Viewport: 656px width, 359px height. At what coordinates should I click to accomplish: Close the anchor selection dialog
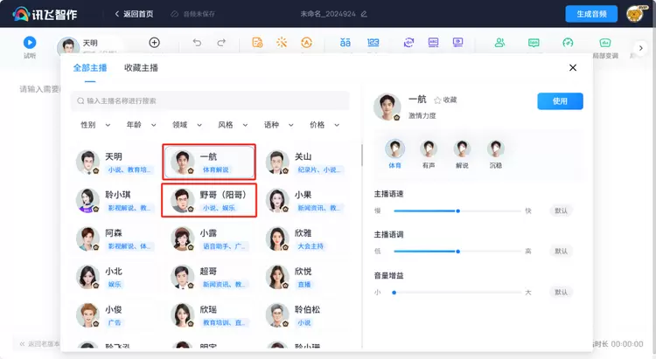click(x=573, y=67)
